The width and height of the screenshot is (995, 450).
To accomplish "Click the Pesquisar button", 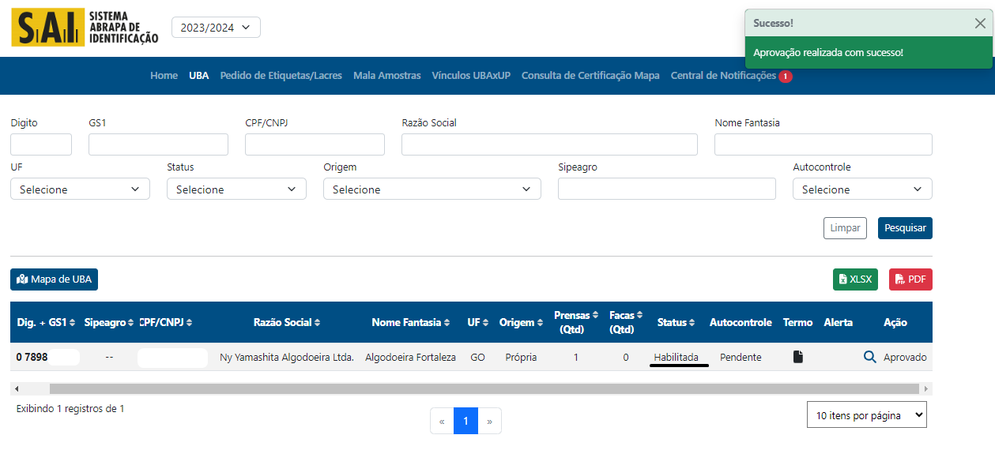I will [x=905, y=228].
